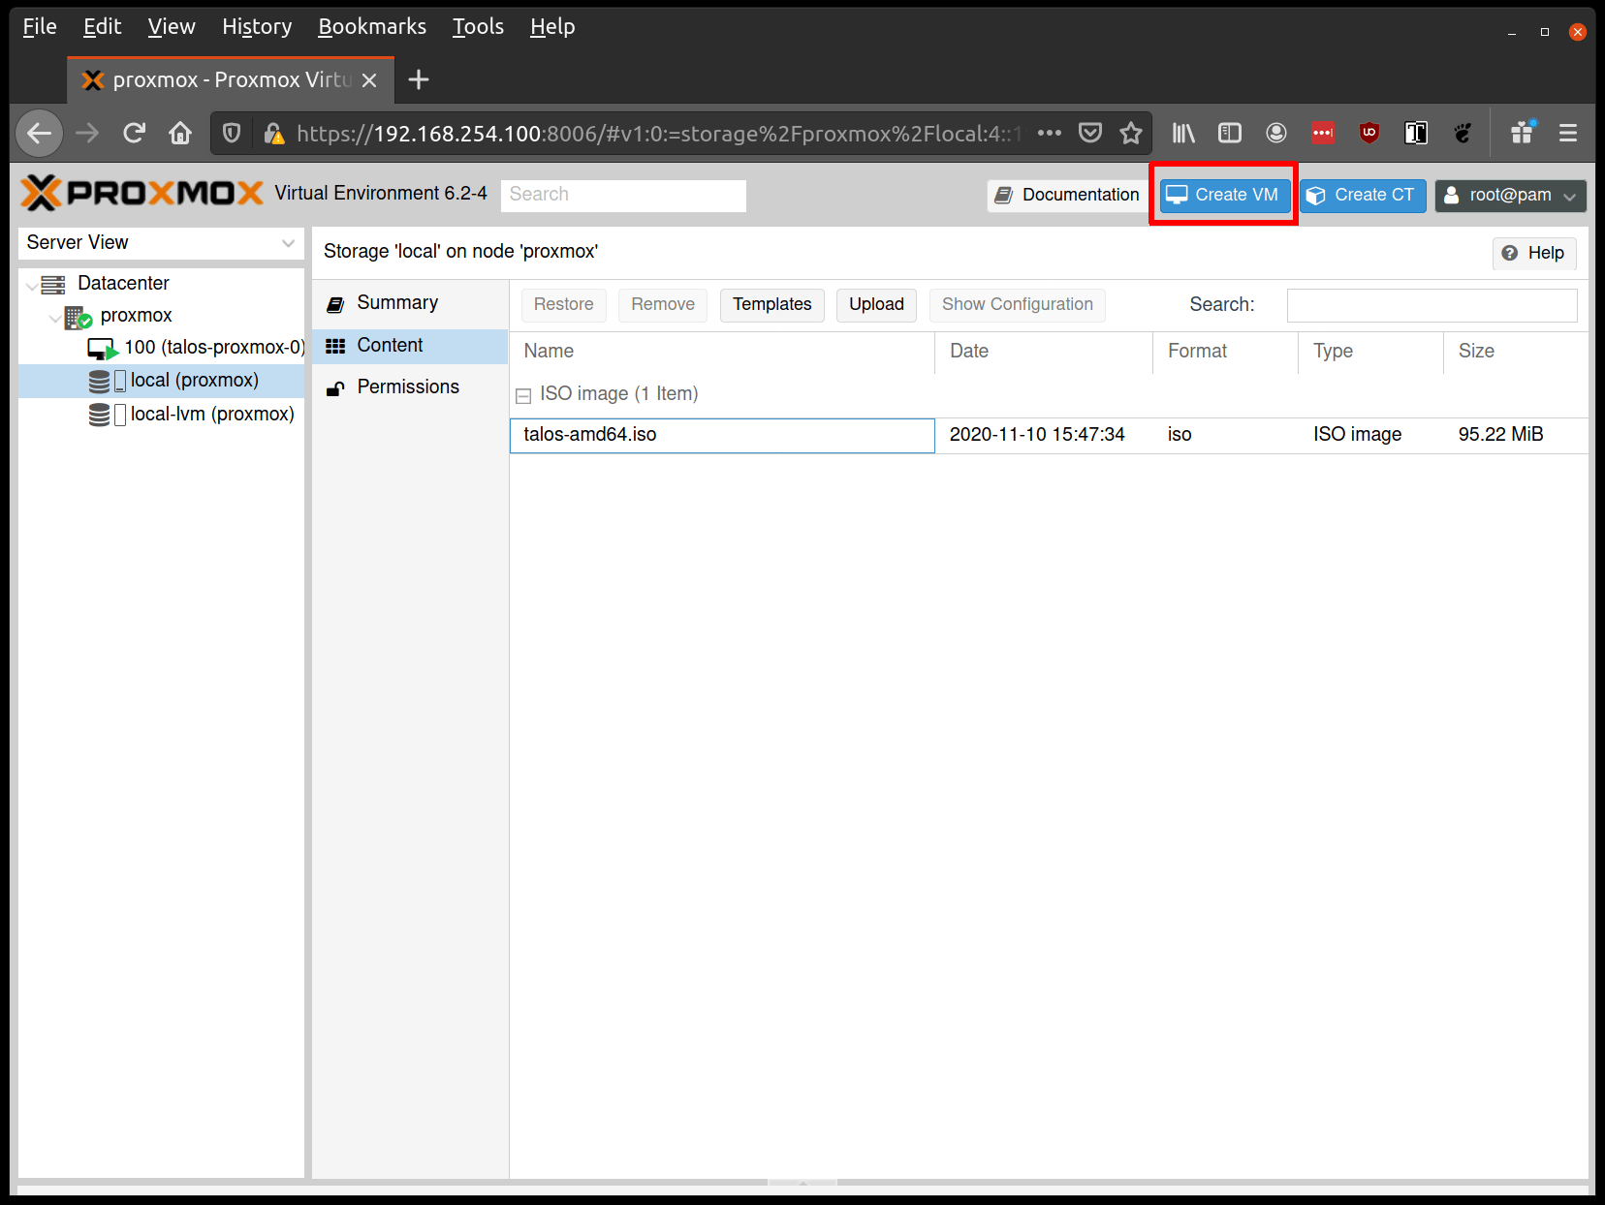
Task: Collapse the ISO image group
Action: 523,395
